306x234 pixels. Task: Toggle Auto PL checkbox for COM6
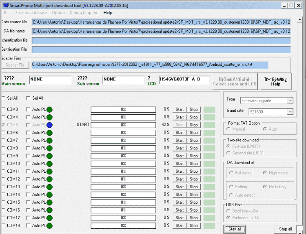tap(28, 133)
